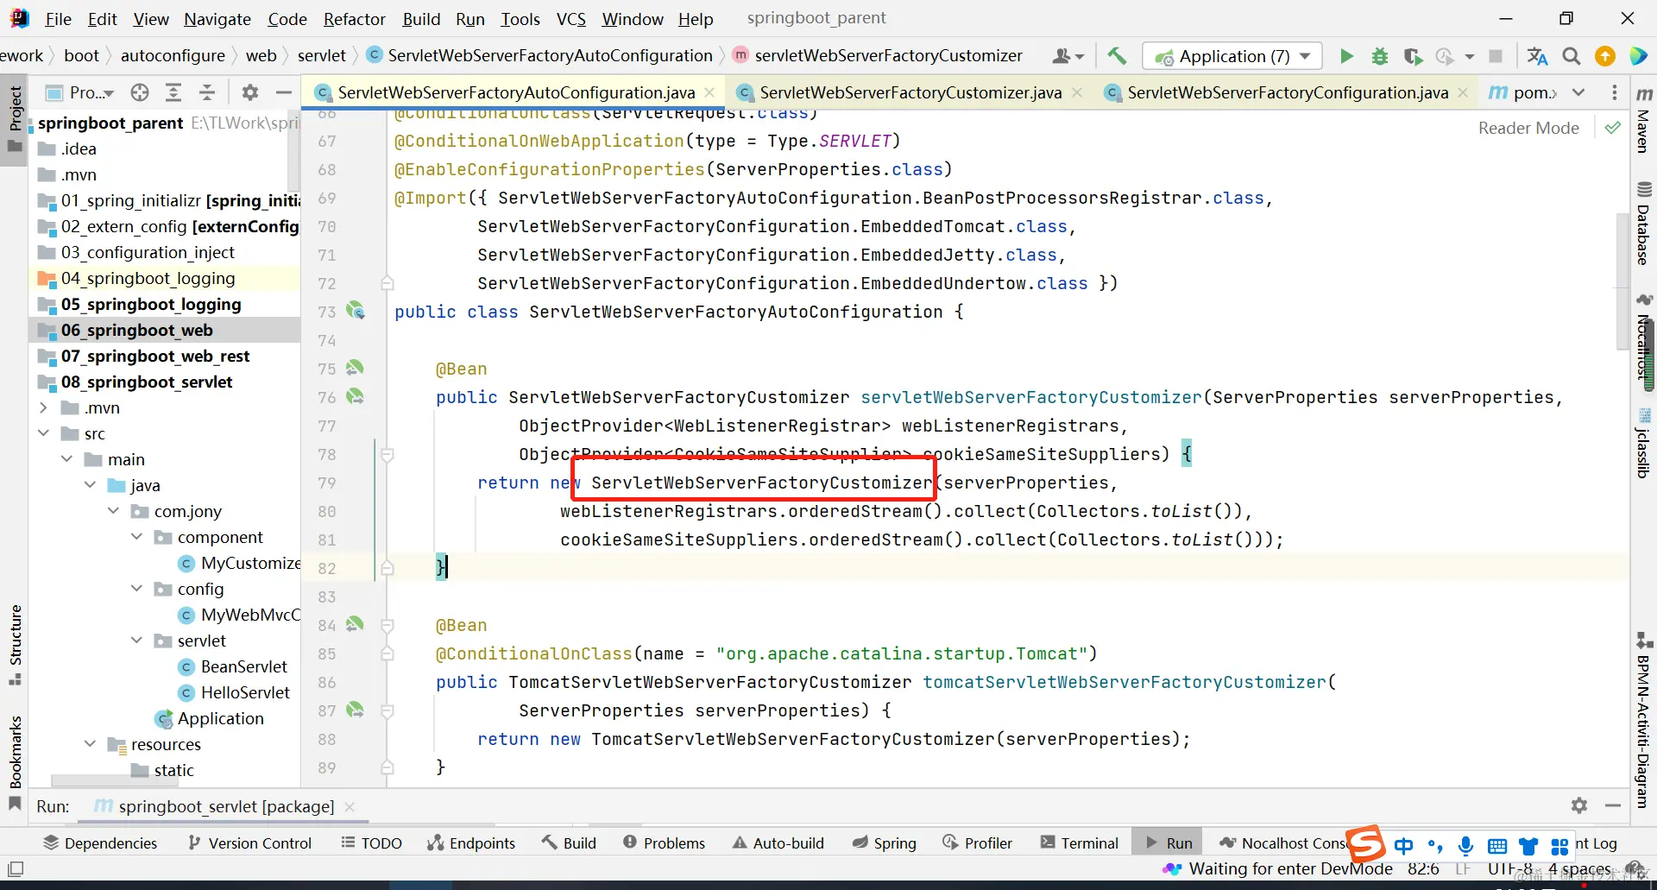Image resolution: width=1657 pixels, height=890 pixels.
Task: Open the Maven tool window
Action: (1644, 120)
